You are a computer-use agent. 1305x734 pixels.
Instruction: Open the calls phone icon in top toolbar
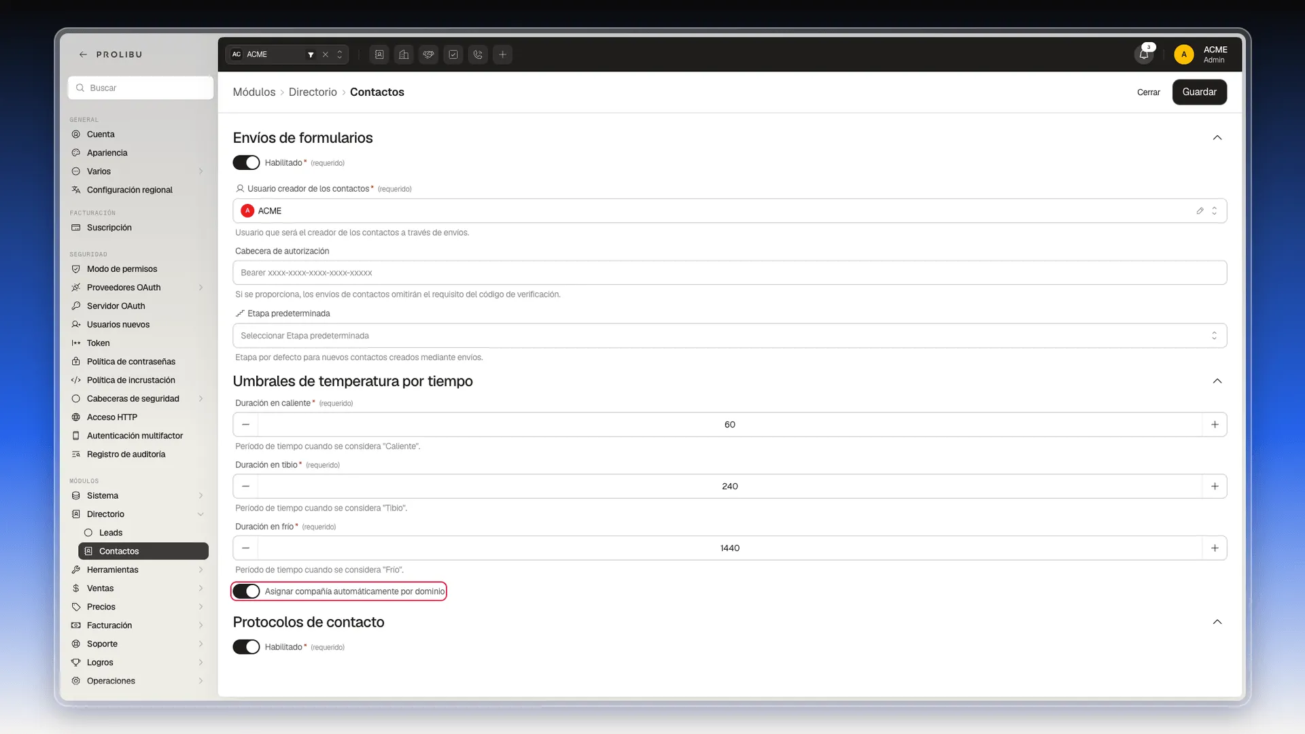pyautogui.click(x=478, y=54)
